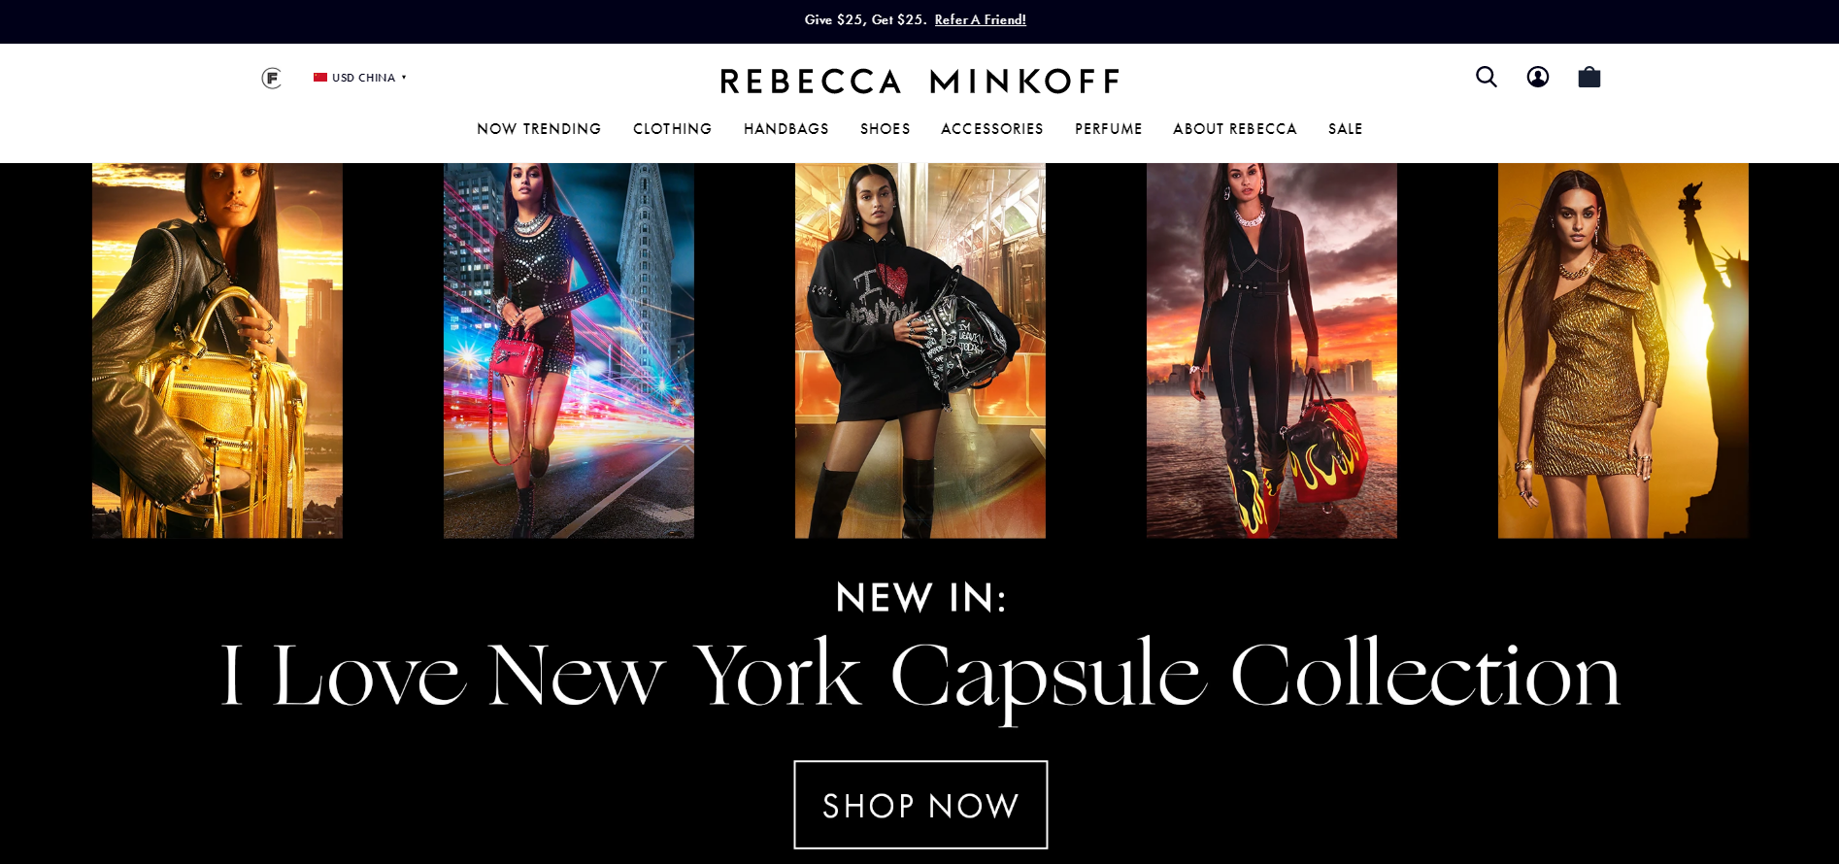Click the China flag icon

(320, 78)
